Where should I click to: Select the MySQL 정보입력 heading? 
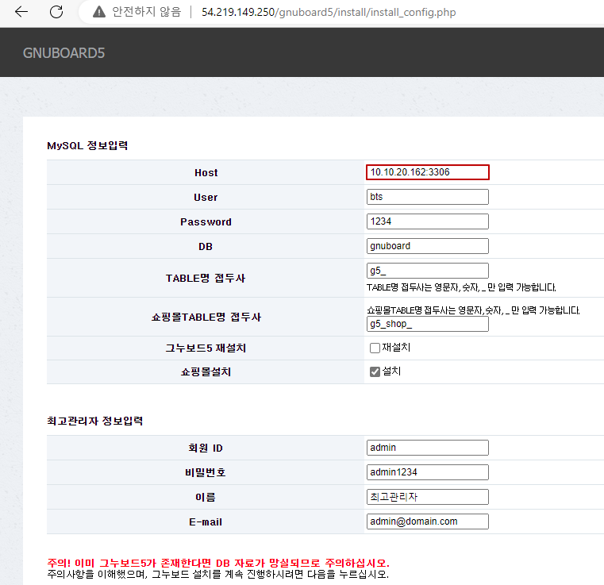pos(87,145)
